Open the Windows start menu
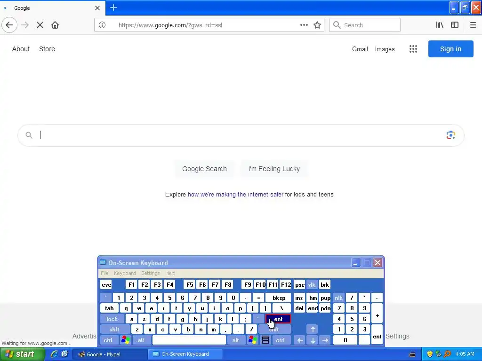 (x=22, y=354)
